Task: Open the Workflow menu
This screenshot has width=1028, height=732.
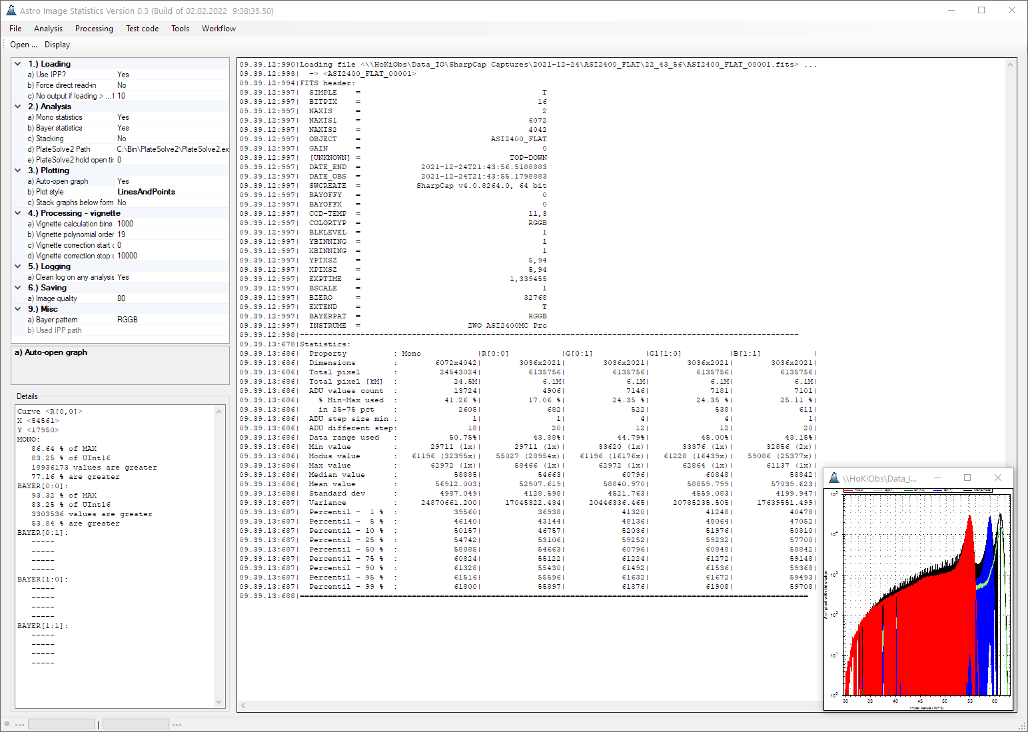Action: [219, 29]
